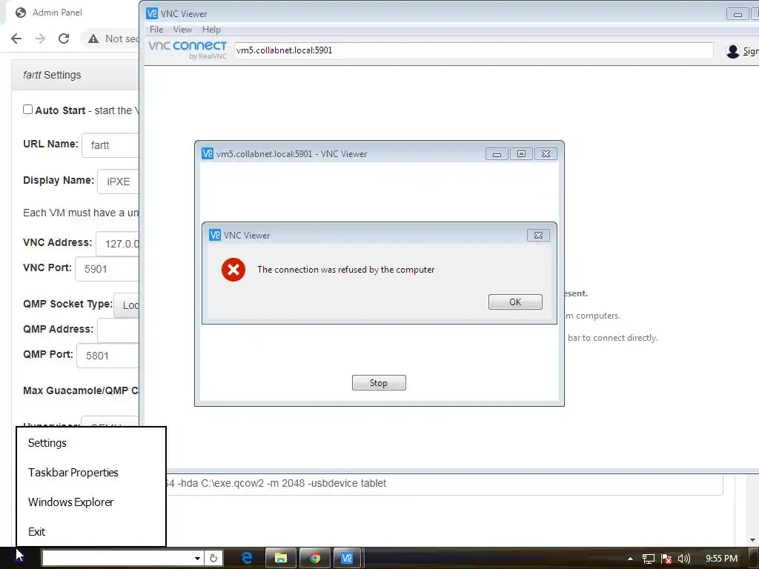The height and width of the screenshot is (569, 759).
Task: Click the taskbar address input box
Action: (118, 558)
